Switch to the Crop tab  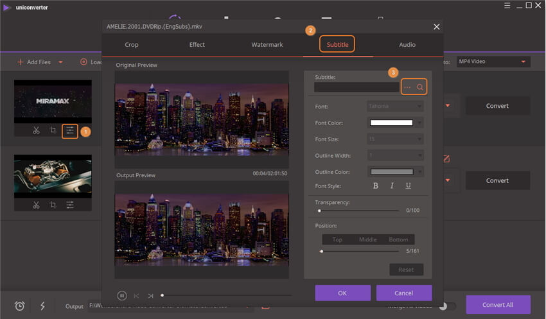pos(132,44)
